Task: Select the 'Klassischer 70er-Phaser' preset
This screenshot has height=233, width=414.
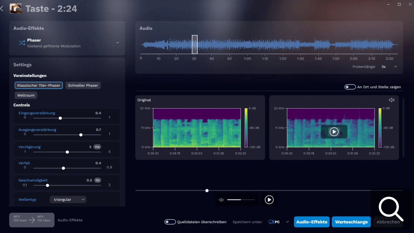Action: click(39, 85)
